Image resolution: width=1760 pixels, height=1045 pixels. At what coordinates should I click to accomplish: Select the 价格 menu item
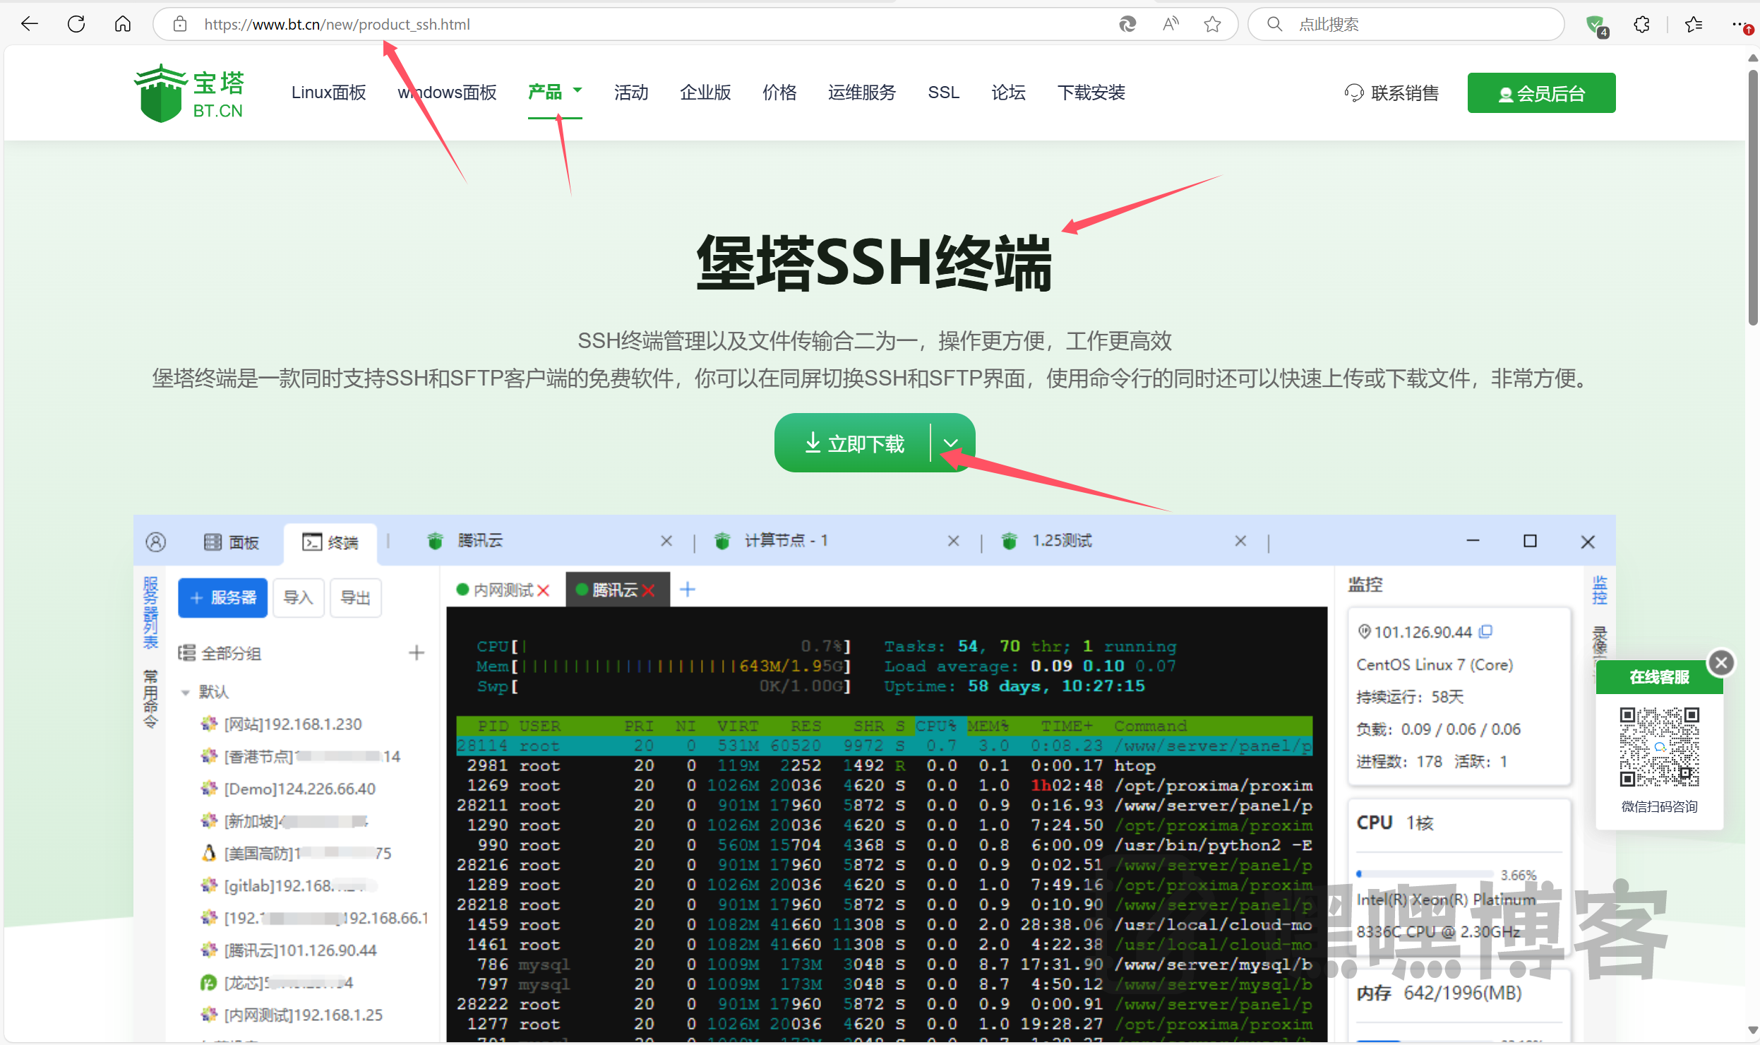coord(779,92)
